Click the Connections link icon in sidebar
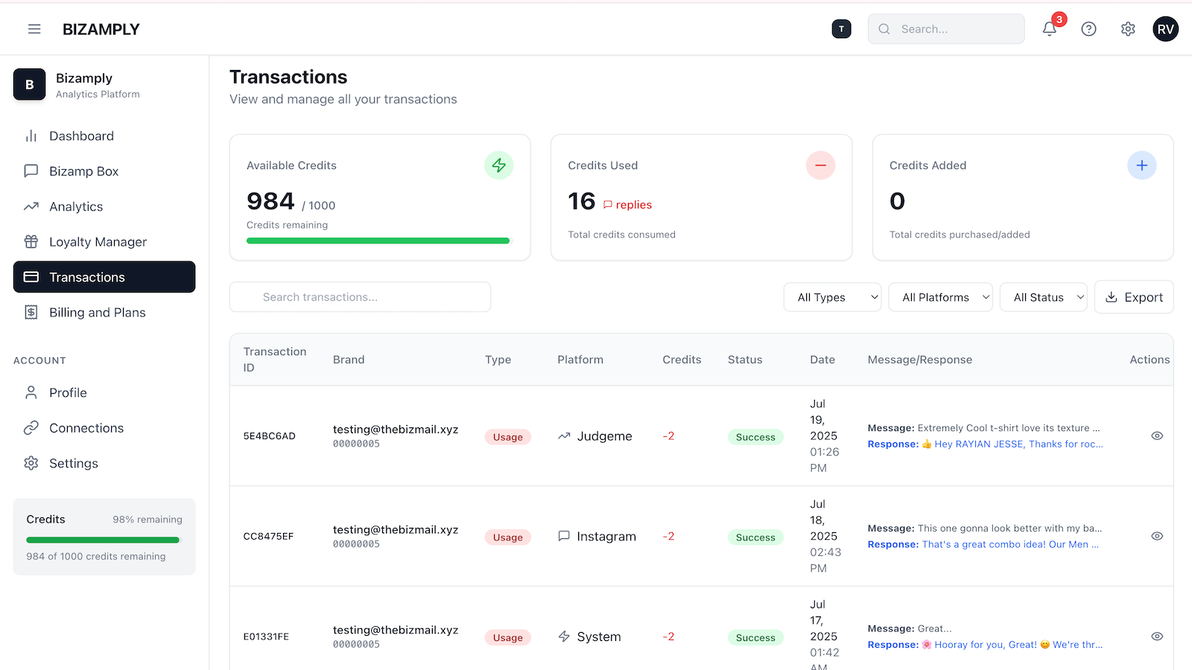1192x670 pixels. (x=31, y=428)
